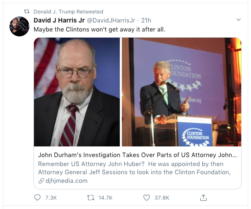This screenshot has height=209, width=251.
Task: Retweet using the icon beside 14.7K
Action: coord(92,198)
